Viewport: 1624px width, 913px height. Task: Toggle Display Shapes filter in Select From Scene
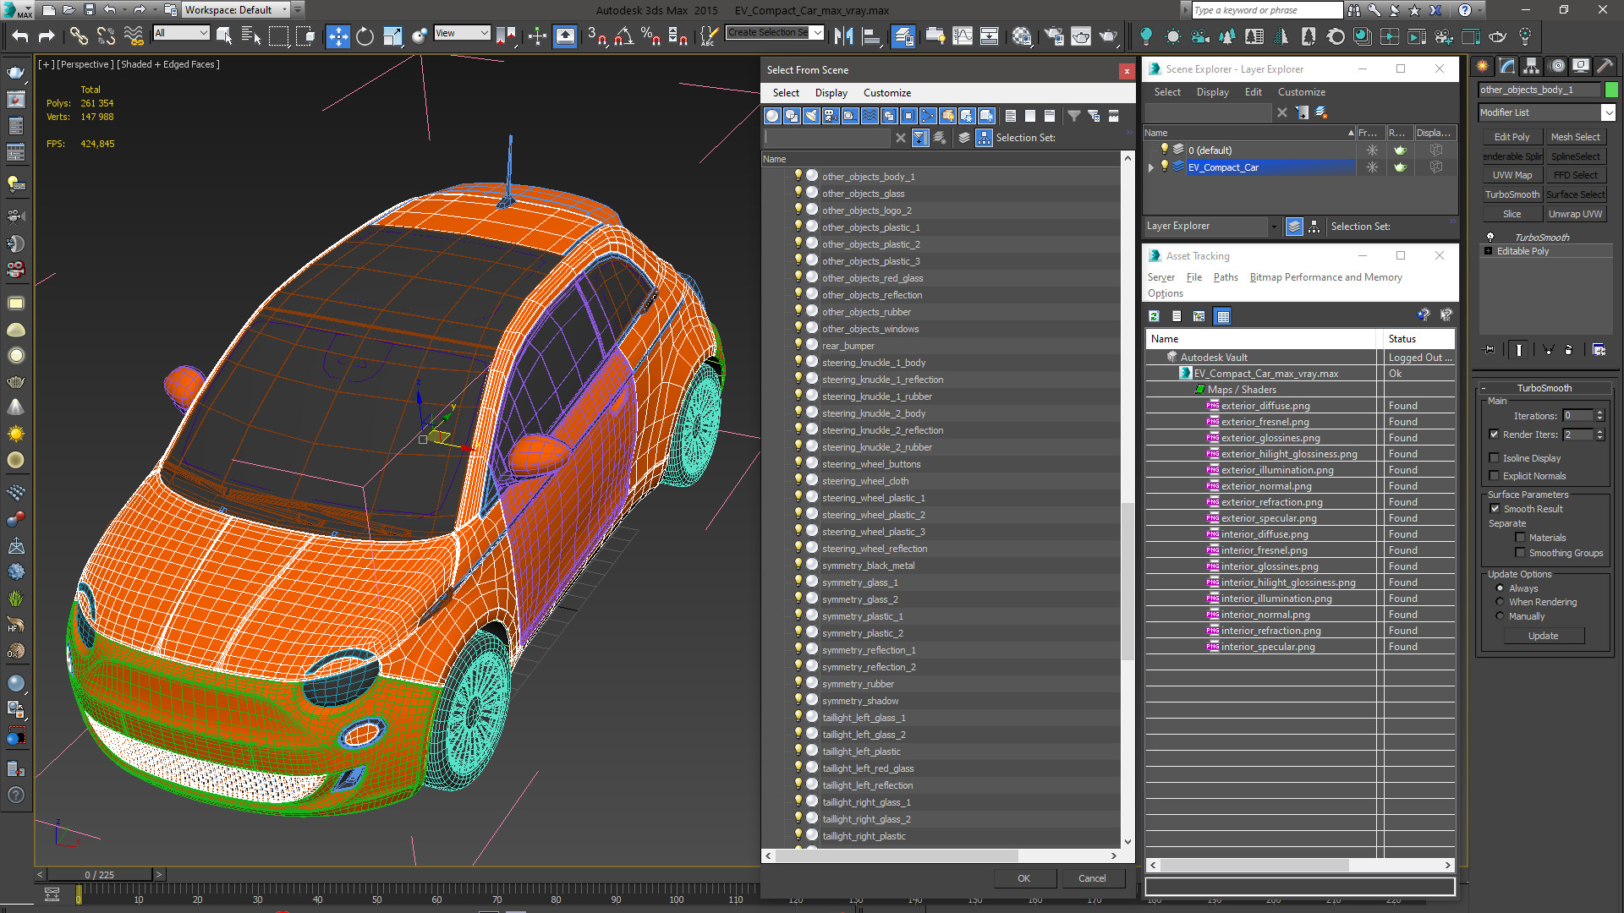[x=792, y=116]
